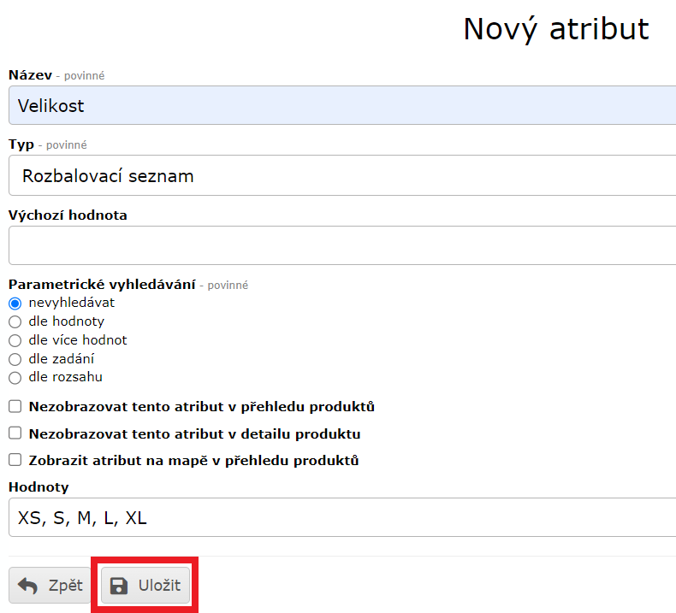Viewport: 676px width, 613px height.
Task: Select the "nevyhledávat" radio option
Action: tap(15, 303)
